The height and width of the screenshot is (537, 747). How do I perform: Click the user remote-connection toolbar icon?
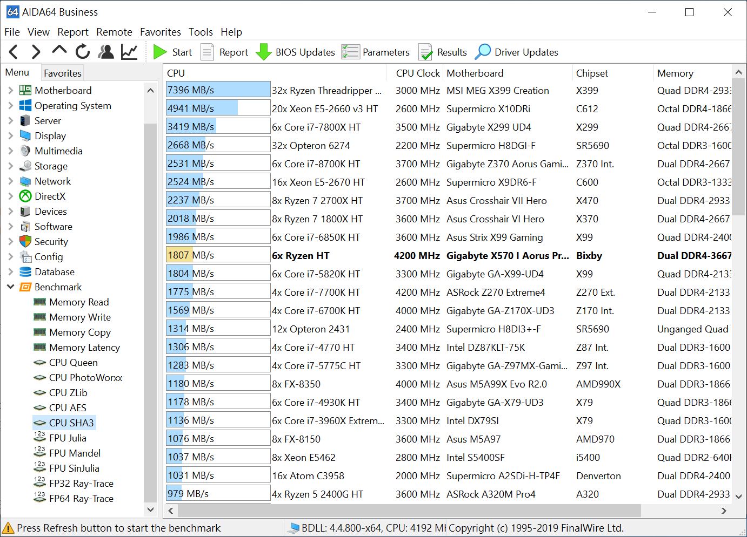106,52
